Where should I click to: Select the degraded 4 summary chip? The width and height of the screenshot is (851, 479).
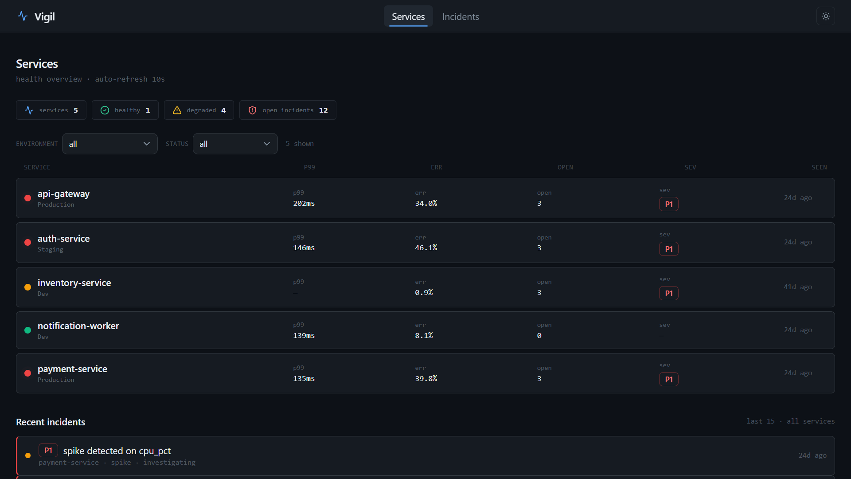coord(199,110)
